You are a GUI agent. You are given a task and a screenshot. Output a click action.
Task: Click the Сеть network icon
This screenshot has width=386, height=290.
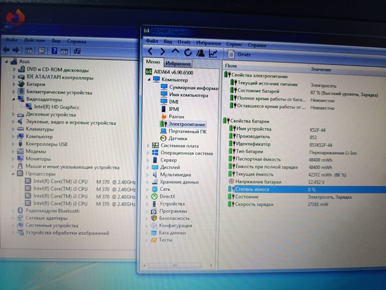click(x=155, y=189)
